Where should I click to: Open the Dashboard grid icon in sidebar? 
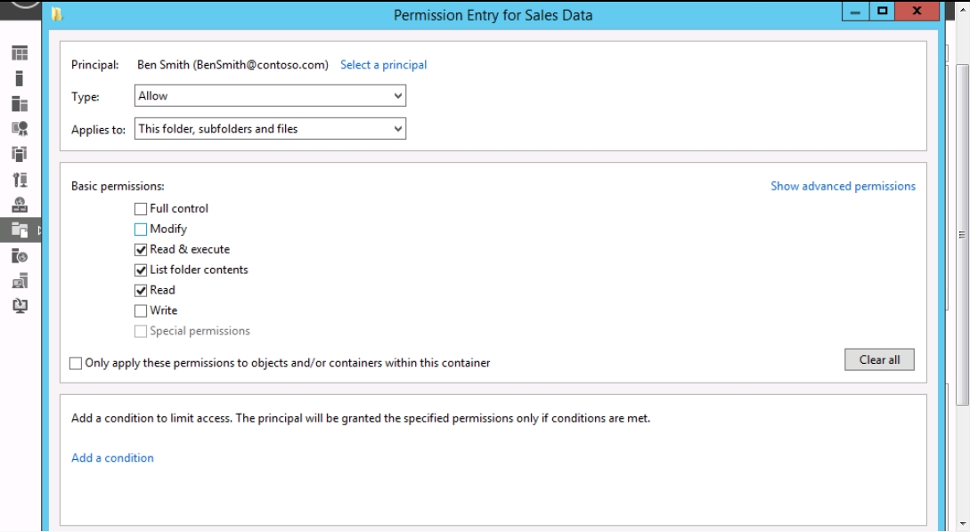[19, 53]
